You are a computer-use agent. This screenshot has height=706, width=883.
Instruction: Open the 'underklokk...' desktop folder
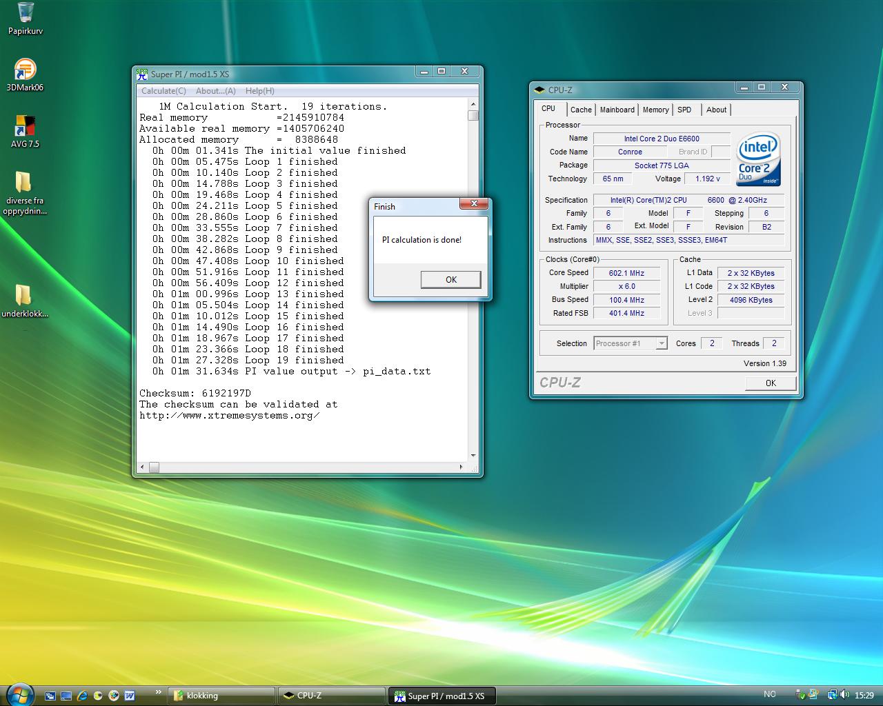pos(25,301)
